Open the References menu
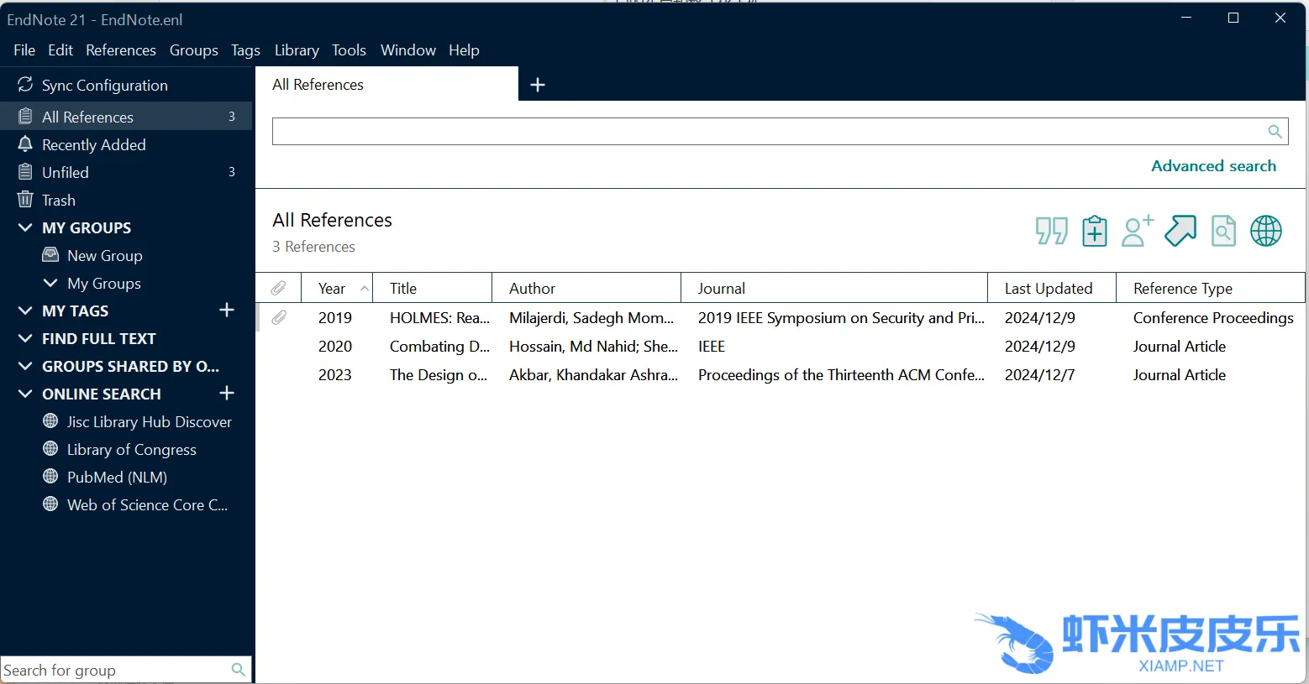This screenshot has width=1309, height=684. click(120, 50)
